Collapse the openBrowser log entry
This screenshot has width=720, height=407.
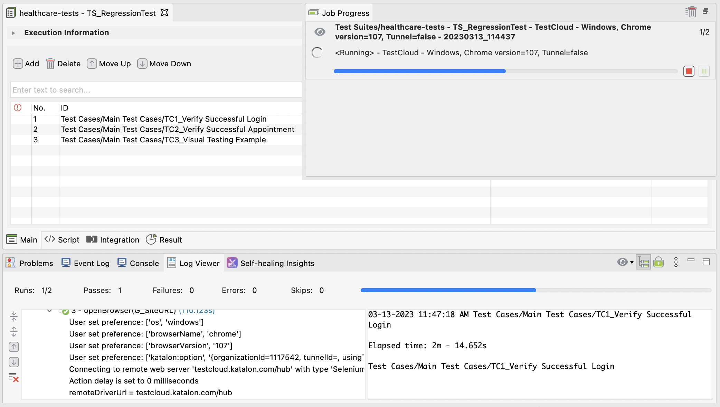[49, 310]
